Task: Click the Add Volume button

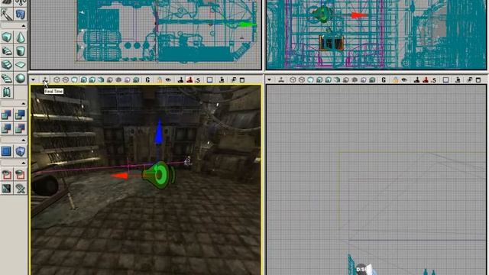Action: (21, 151)
